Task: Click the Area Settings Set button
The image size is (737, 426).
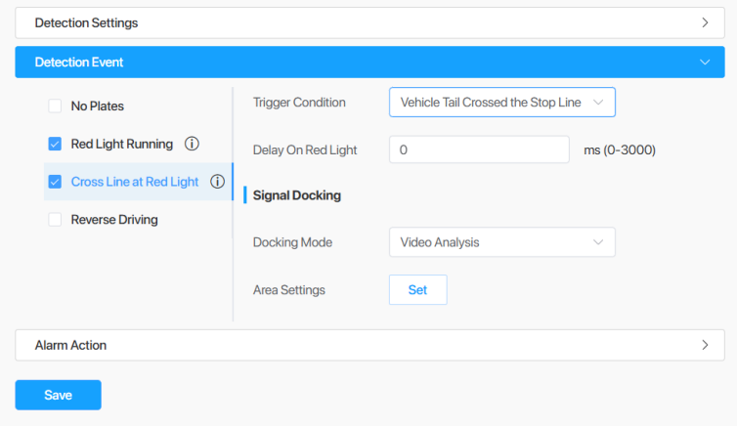Action: 417,290
